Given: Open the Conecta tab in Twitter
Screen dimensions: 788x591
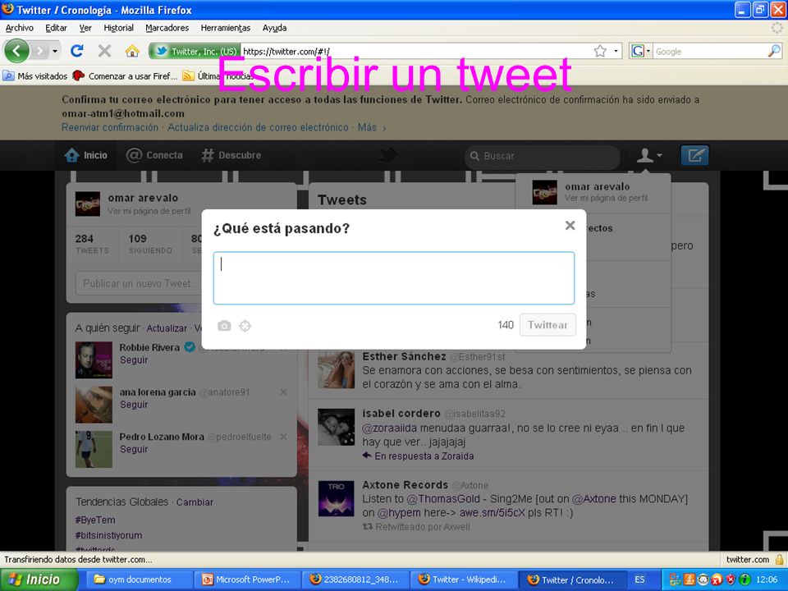Looking at the screenshot, I should (155, 155).
